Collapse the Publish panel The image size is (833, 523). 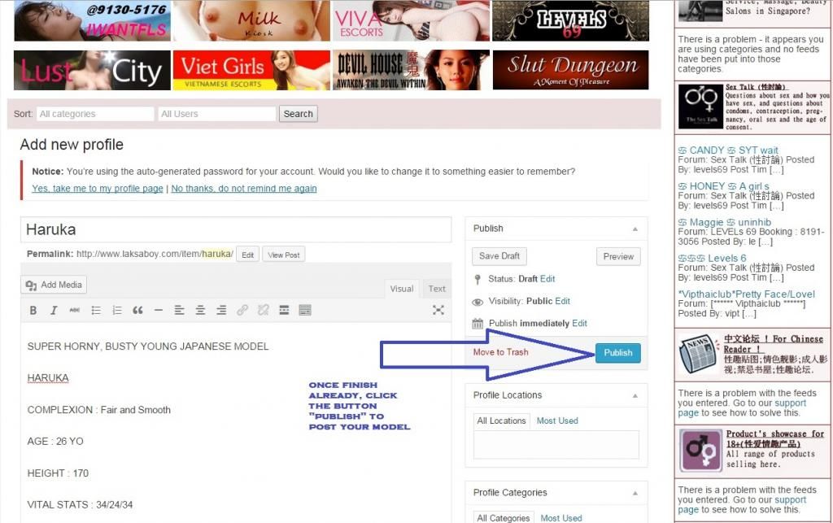click(x=635, y=229)
